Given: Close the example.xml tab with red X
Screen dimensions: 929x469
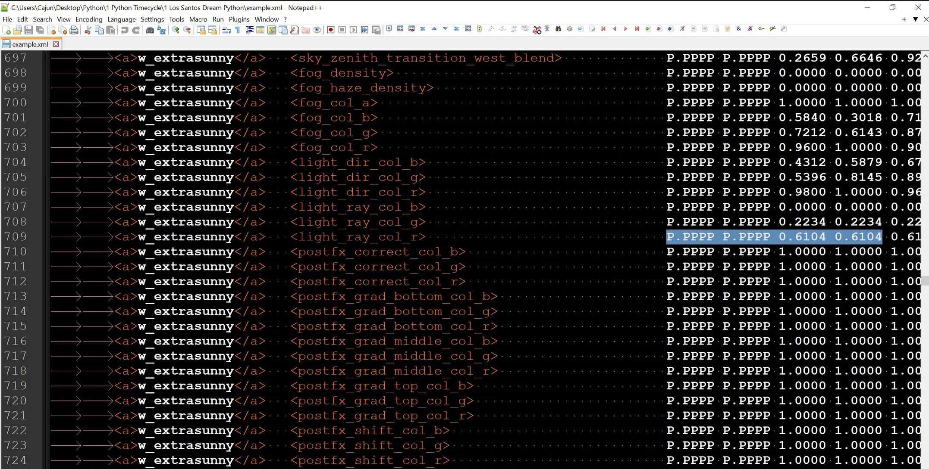Looking at the screenshot, I should (56, 44).
